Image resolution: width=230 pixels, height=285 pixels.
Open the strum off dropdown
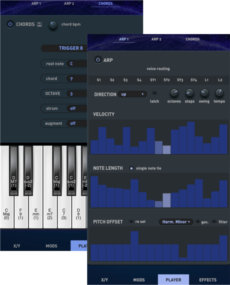pos(77,109)
